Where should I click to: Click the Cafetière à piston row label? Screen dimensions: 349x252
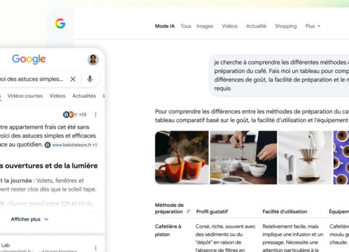[x=168, y=230]
